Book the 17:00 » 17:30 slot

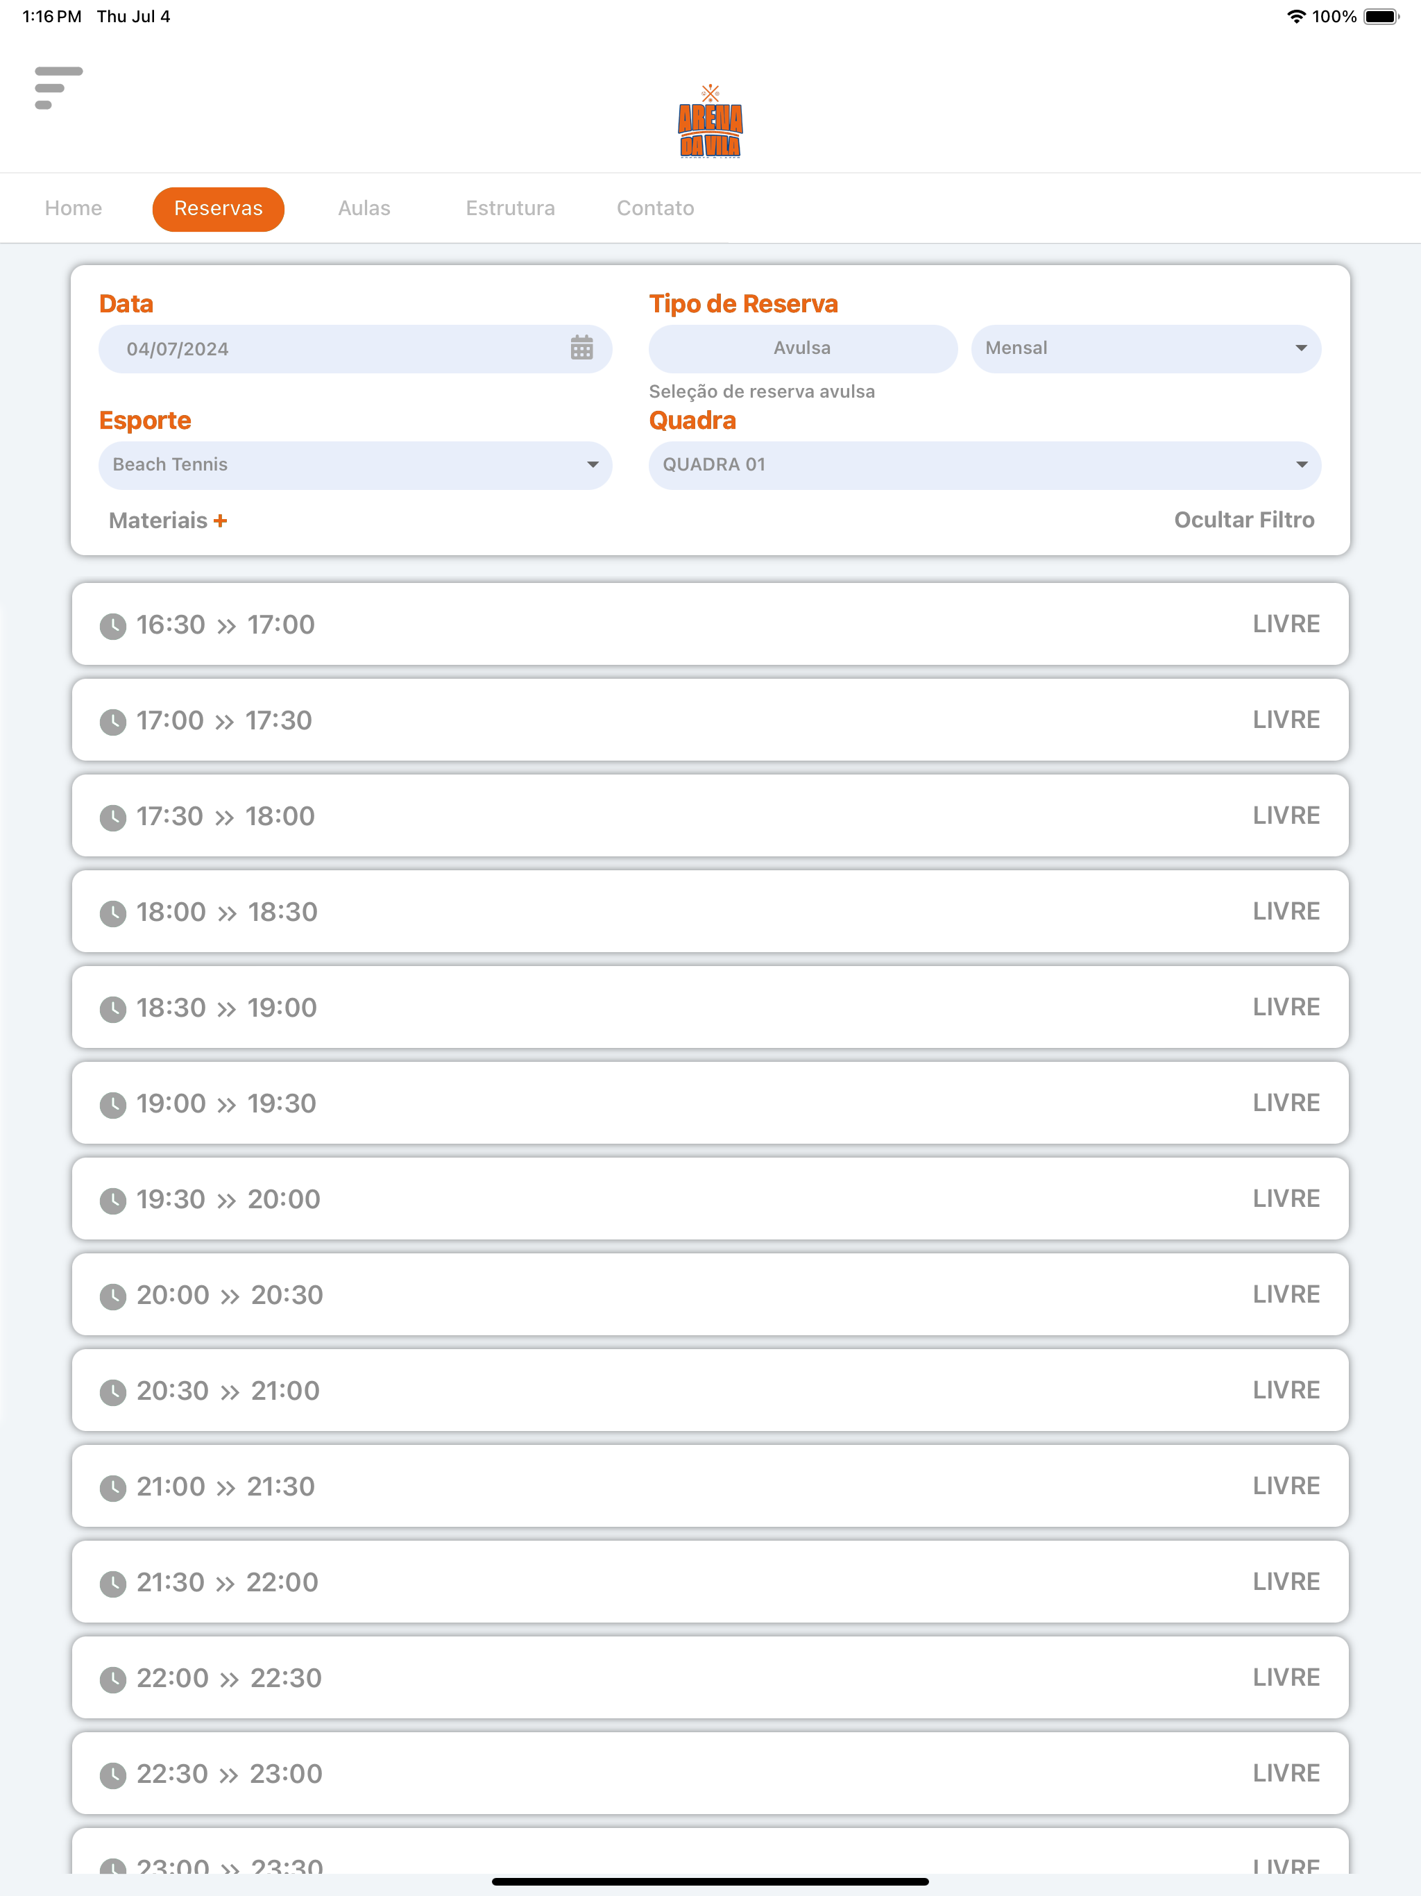pyautogui.click(x=710, y=720)
